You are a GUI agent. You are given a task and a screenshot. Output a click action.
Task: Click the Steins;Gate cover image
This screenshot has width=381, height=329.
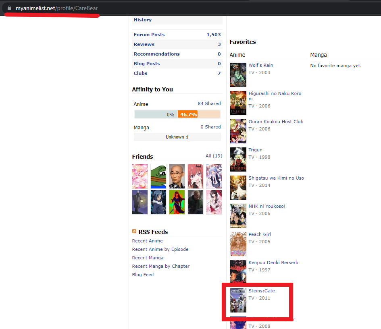tap(238, 300)
